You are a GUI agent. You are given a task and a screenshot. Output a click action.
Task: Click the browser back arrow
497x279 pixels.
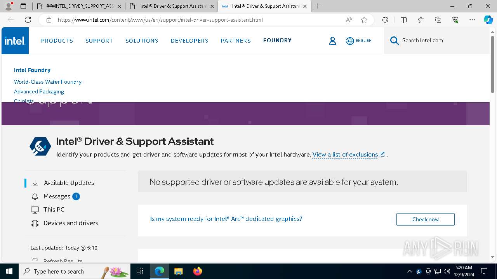point(11,20)
